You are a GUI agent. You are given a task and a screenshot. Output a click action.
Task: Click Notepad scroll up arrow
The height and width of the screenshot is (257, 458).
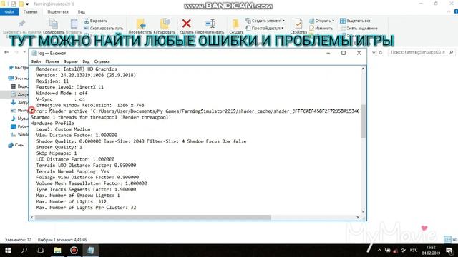(x=363, y=69)
